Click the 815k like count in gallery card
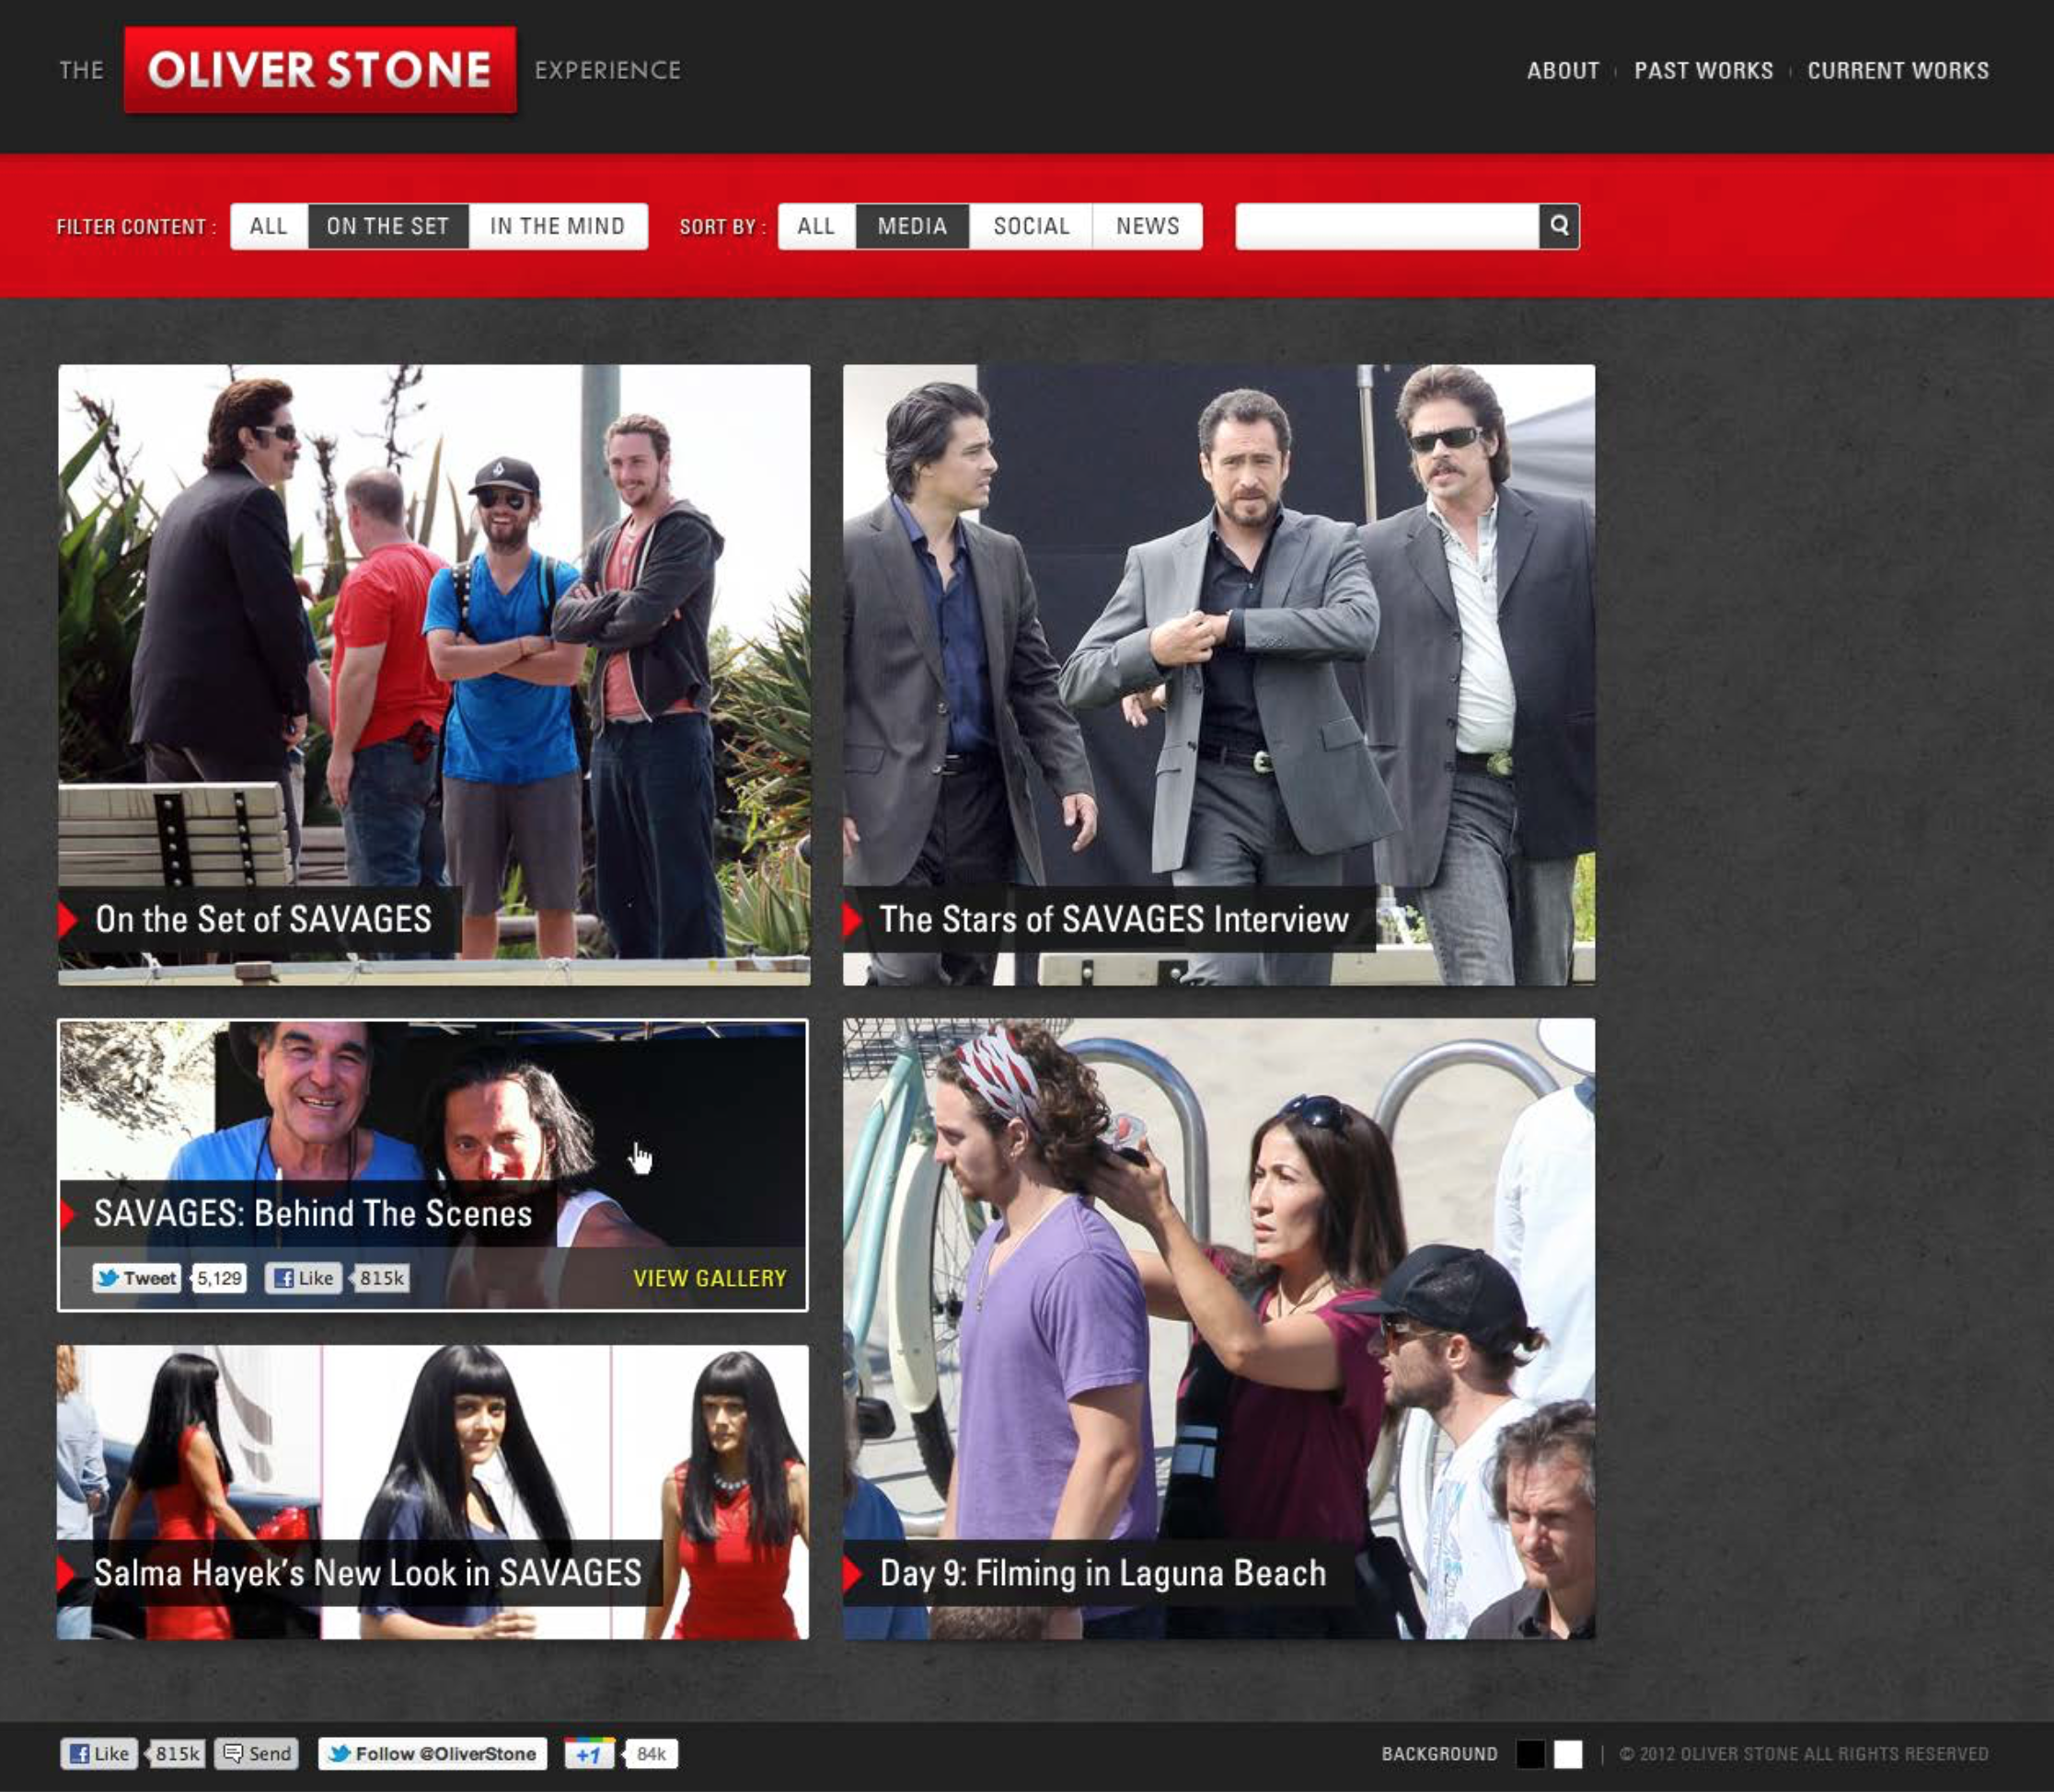2054x1792 pixels. tap(381, 1278)
